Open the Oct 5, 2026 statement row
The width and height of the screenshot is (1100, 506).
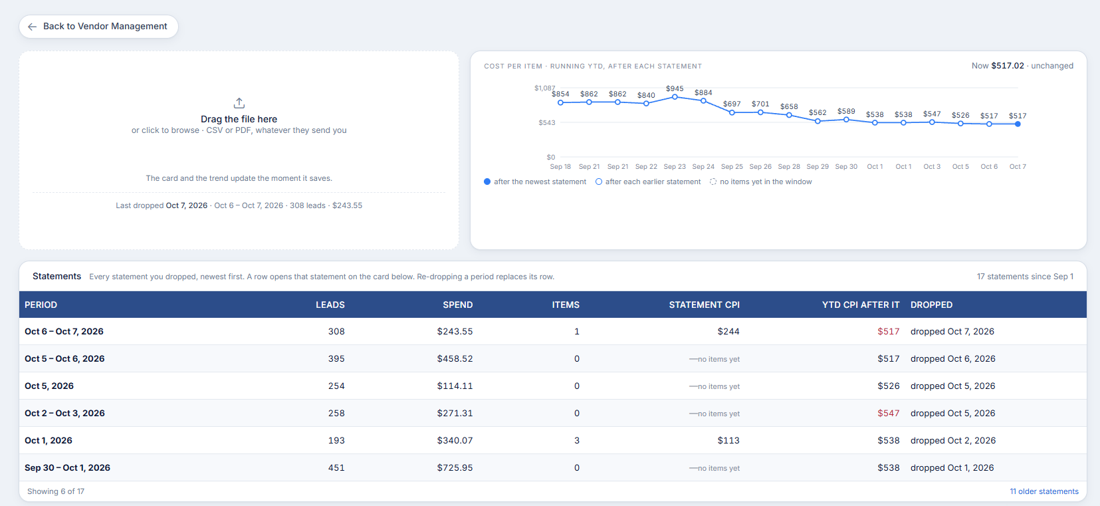point(553,386)
